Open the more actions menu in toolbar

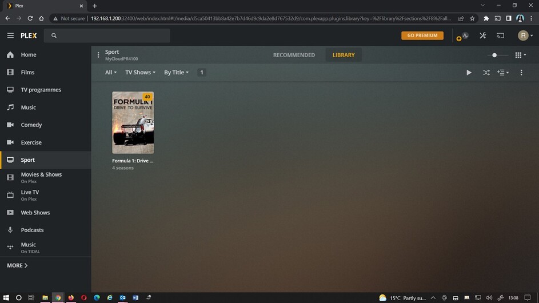pyautogui.click(x=521, y=73)
